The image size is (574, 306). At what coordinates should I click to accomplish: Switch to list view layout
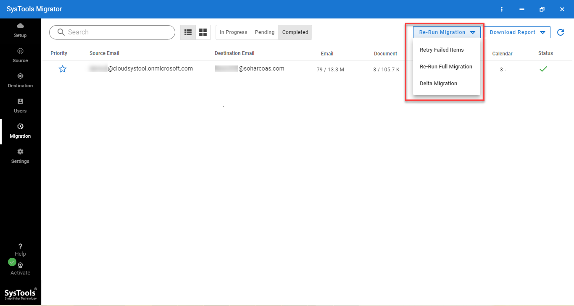click(x=188, y=32)
